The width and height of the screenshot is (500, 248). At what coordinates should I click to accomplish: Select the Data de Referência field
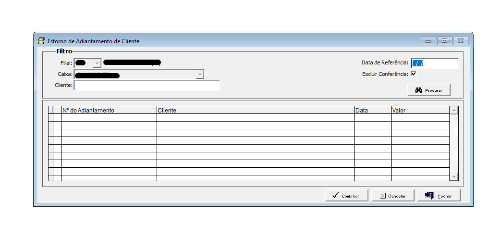coord(434,63)
